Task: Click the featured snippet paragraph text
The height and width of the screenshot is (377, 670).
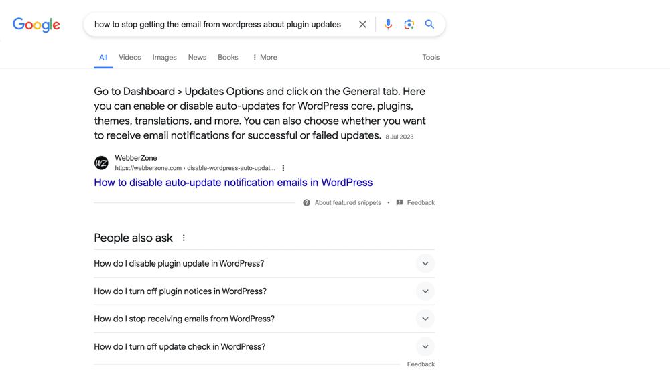Action: (260, 114)
